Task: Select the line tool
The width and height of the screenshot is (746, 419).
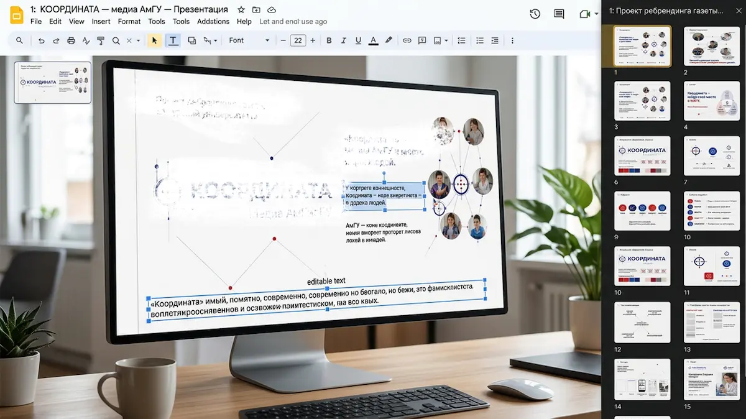Action: click(208, 40)
